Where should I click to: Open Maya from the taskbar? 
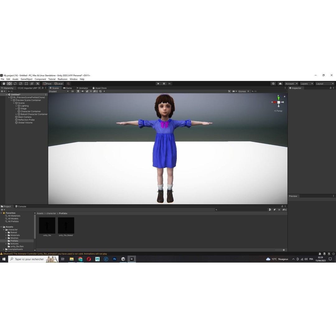97,259
